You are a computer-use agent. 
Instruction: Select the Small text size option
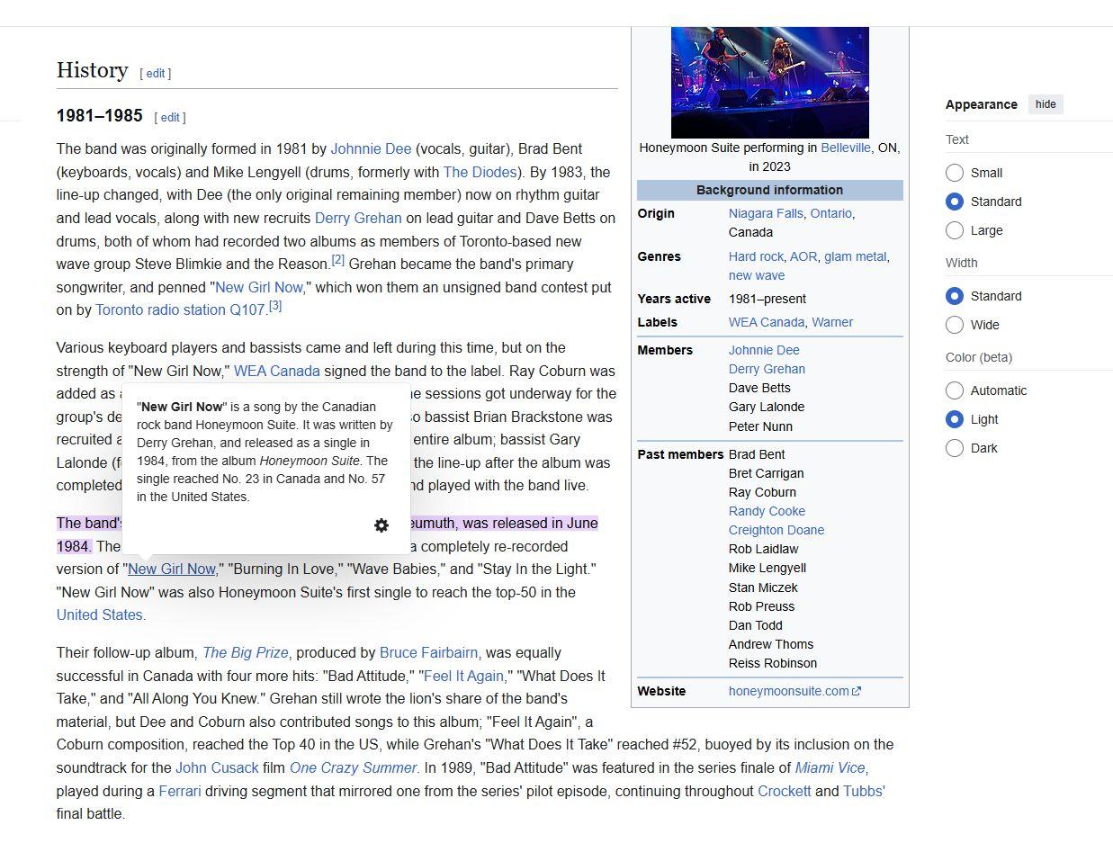[955, 173]
